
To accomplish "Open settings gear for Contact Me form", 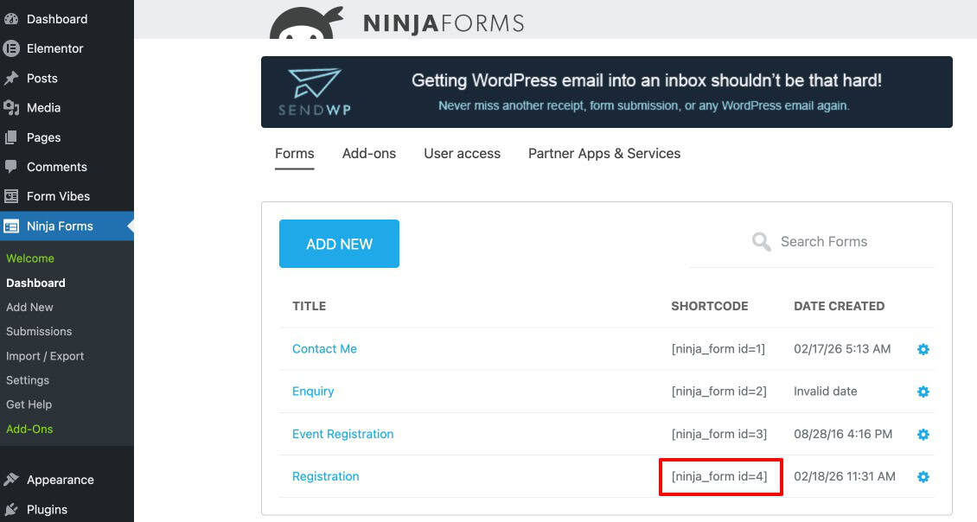I will pos(923,349).
